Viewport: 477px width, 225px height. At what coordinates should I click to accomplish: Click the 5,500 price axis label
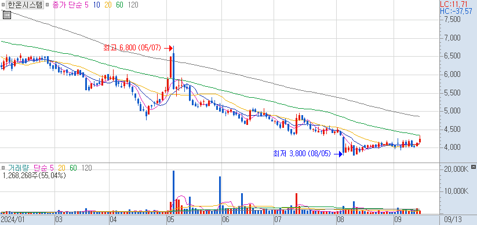point(453,93)
